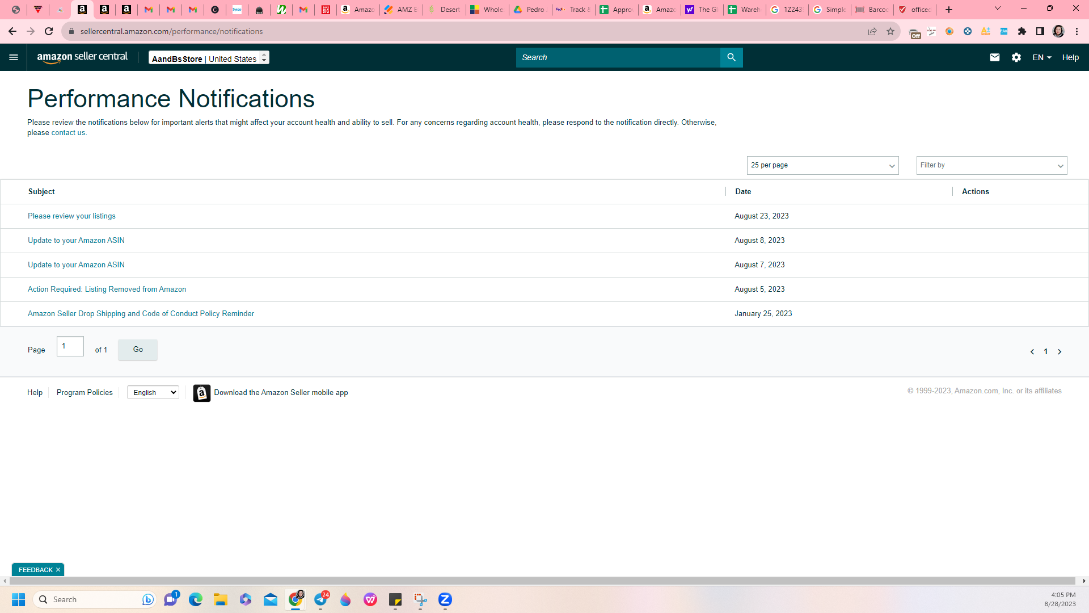Reload the current page
The width and height of the screenshot is (1089, 613).
(49, 31)
